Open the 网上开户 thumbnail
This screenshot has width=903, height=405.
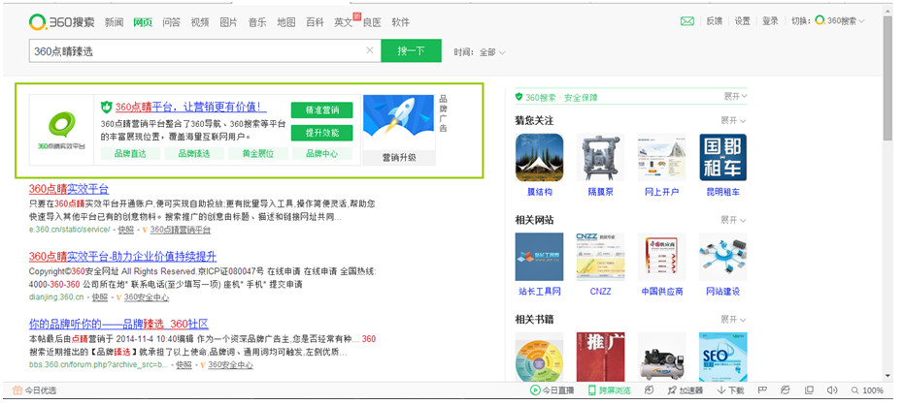tap(661, 157)
